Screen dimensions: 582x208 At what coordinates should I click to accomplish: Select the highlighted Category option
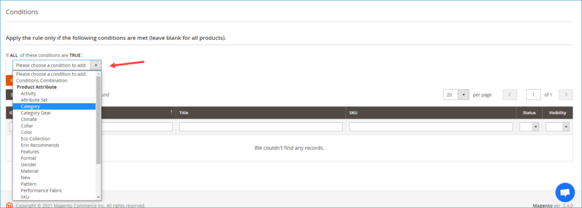[x=54, y=106]
